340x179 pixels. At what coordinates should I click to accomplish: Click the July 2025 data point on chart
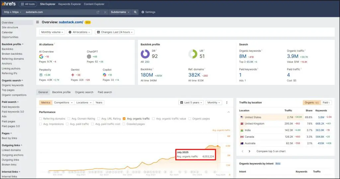coord(217,146)
